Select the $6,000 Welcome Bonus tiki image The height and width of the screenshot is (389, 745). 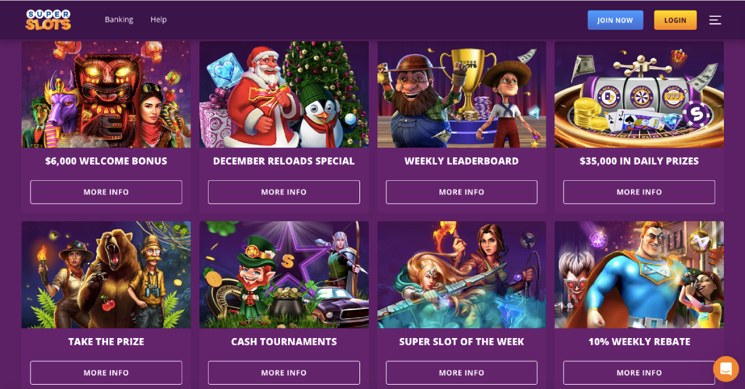click(106, 94)
